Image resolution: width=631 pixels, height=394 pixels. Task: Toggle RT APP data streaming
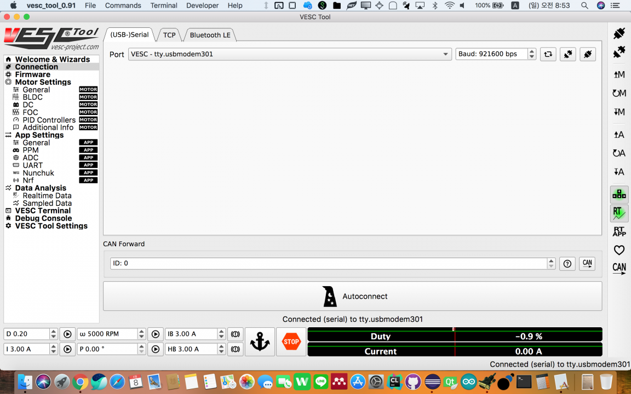[x=619, y=231]
